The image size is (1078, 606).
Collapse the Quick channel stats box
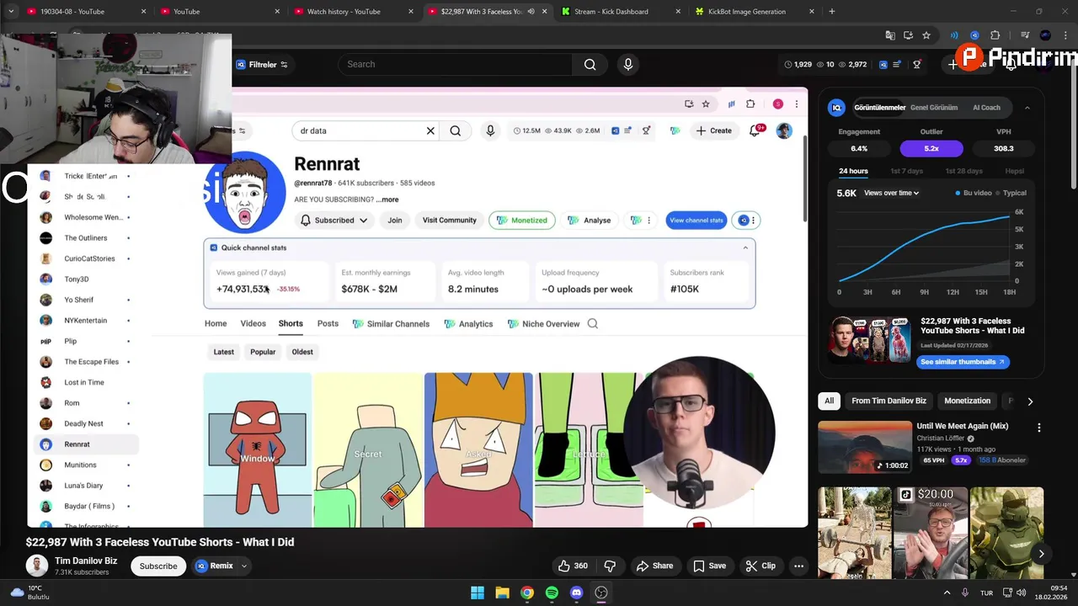click(x=744, y=247)
